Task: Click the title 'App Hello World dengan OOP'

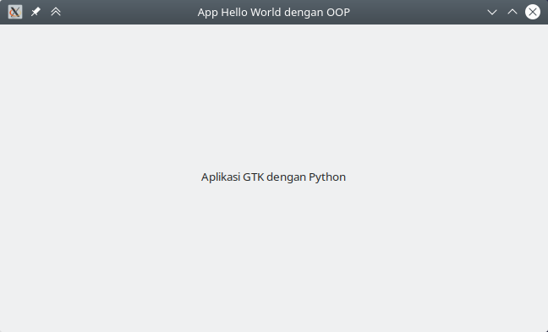Action: (274, 12)
